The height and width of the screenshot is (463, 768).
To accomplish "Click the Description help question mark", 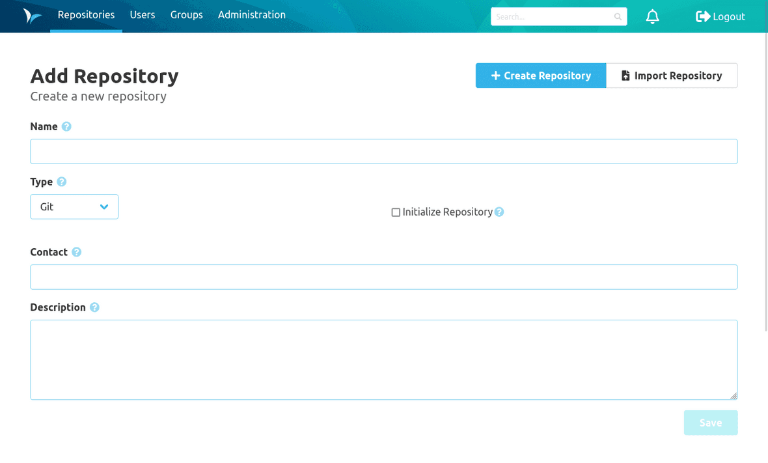I will (x=94, y=307).
